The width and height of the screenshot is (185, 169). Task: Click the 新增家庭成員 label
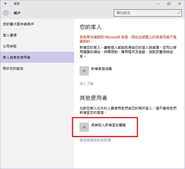click(101, 69)
